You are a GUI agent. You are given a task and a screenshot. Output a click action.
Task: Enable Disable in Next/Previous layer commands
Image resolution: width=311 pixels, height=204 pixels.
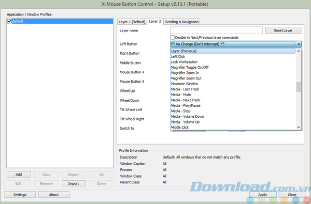click(173, 37)
